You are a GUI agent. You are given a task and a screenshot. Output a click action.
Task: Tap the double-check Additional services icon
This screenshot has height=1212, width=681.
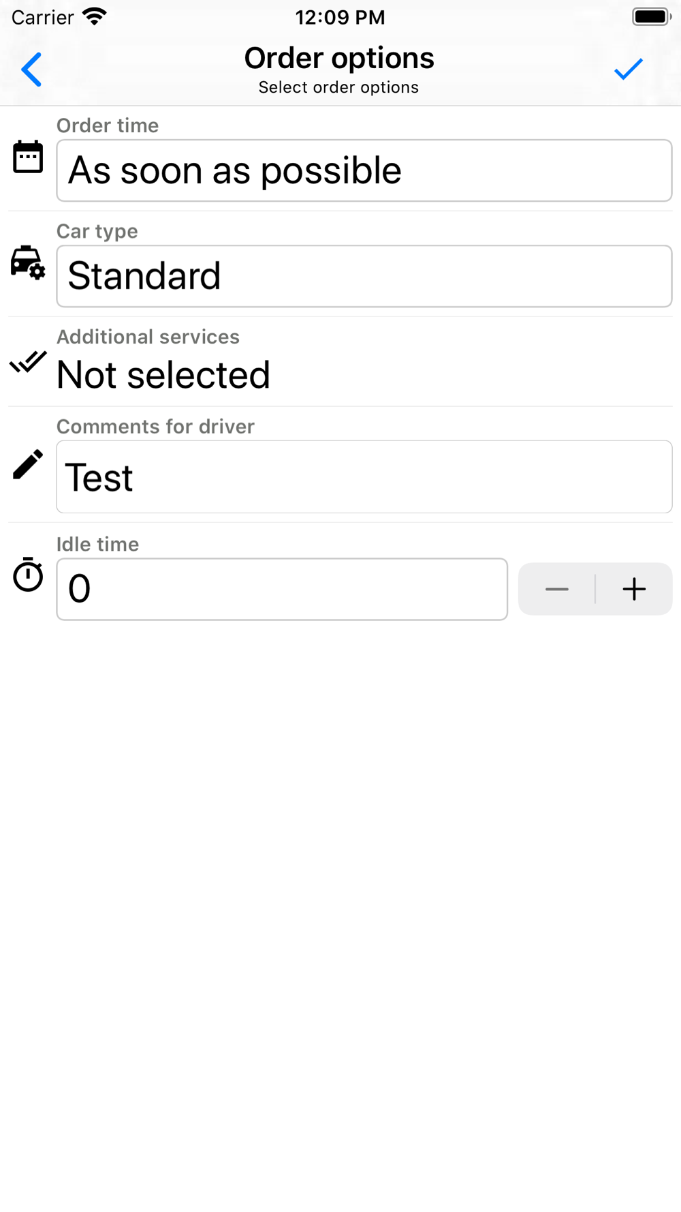[x=28, y=362]
